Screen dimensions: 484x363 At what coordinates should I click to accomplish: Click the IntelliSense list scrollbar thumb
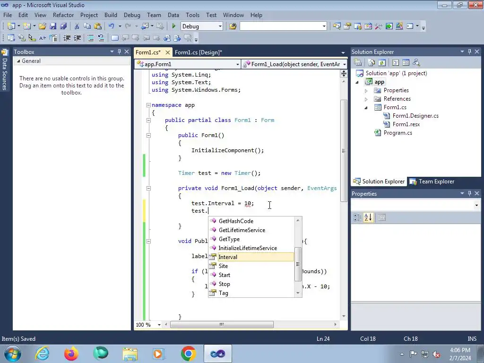298,264
